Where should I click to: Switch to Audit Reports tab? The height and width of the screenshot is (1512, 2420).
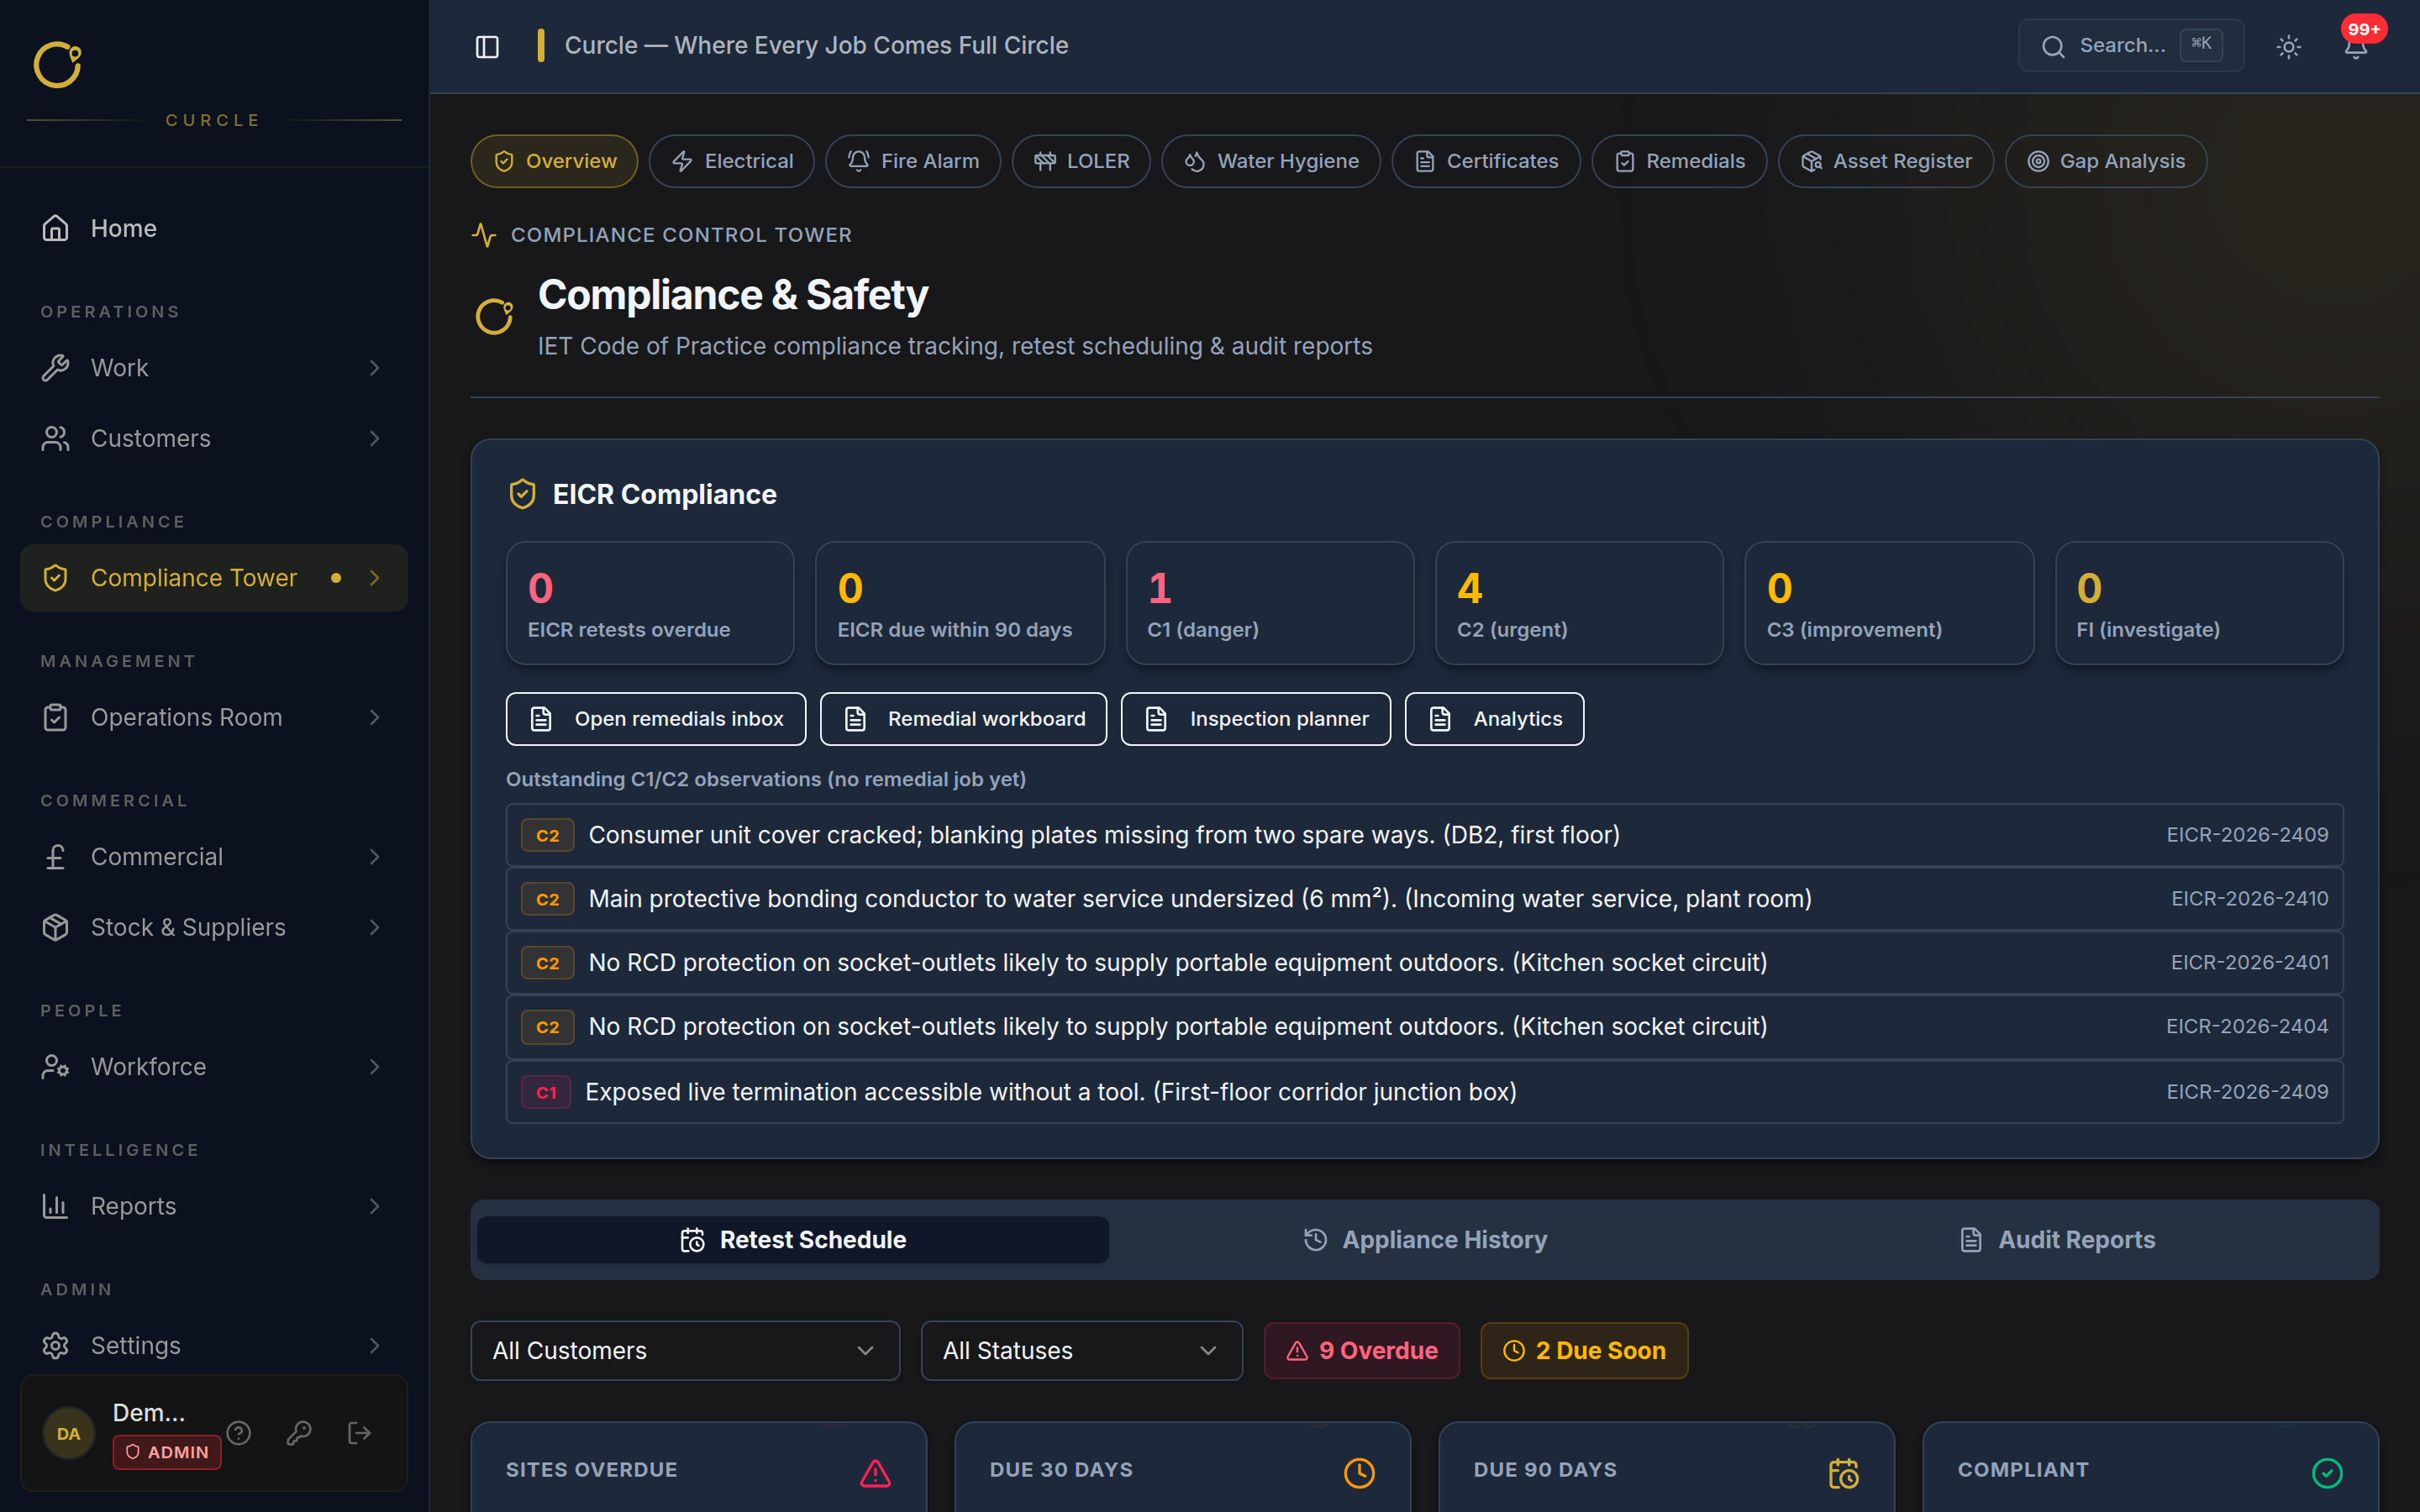[x=2057, y=1240]
